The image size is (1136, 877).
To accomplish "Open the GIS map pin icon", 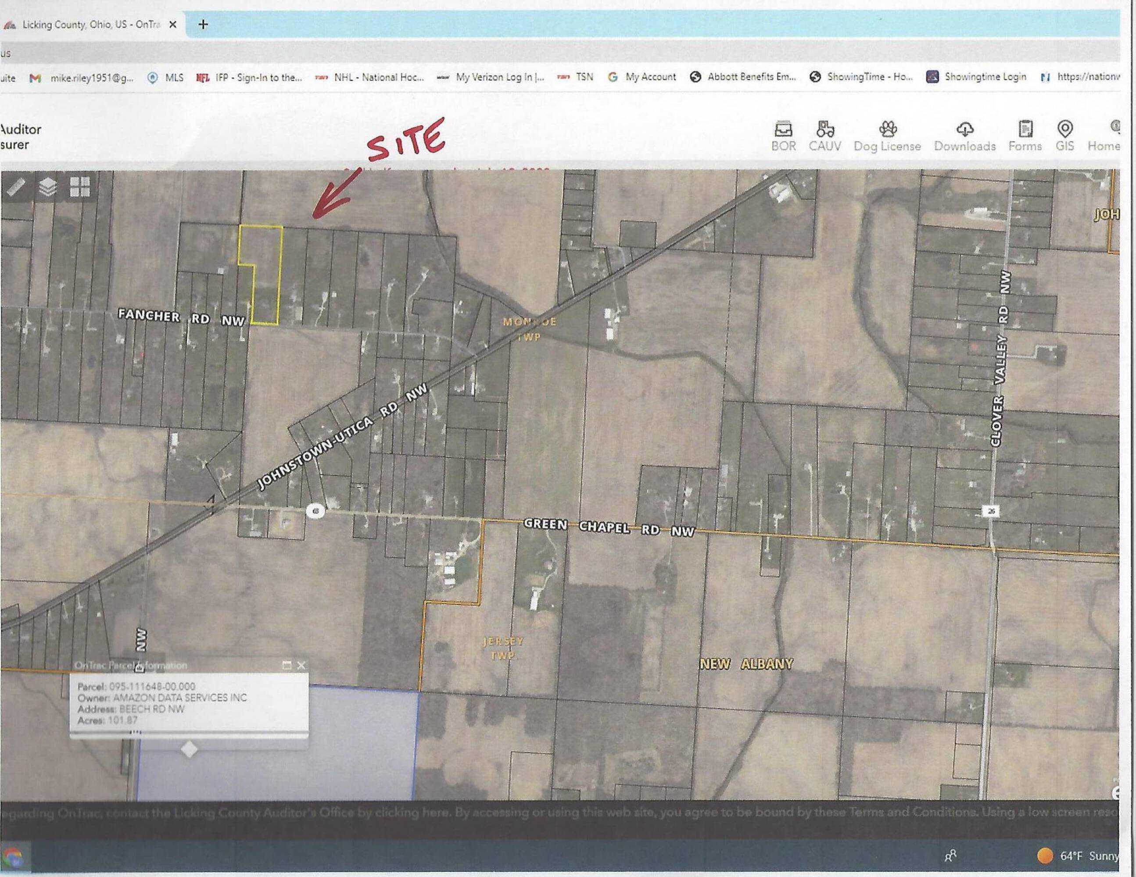I will coord(1065,129).
